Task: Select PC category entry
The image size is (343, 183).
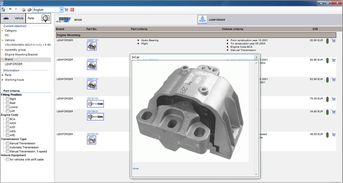Action: pos(7,35)
